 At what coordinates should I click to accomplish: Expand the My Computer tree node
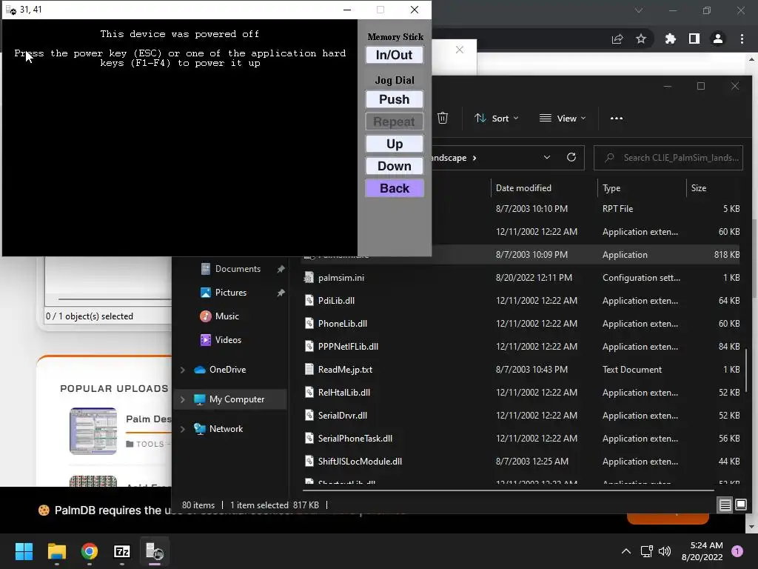183,399
